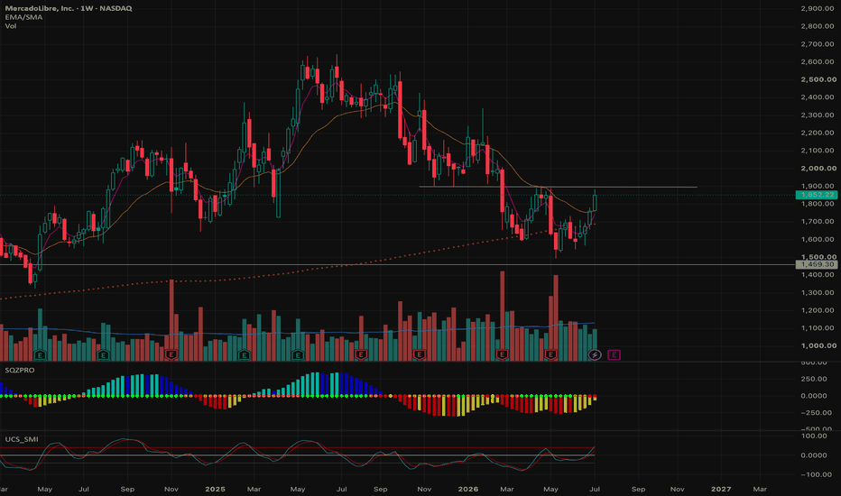Open the purple upcoming earnings marker
The height and width of the screenshot is (496, 841).
point(615,354)
